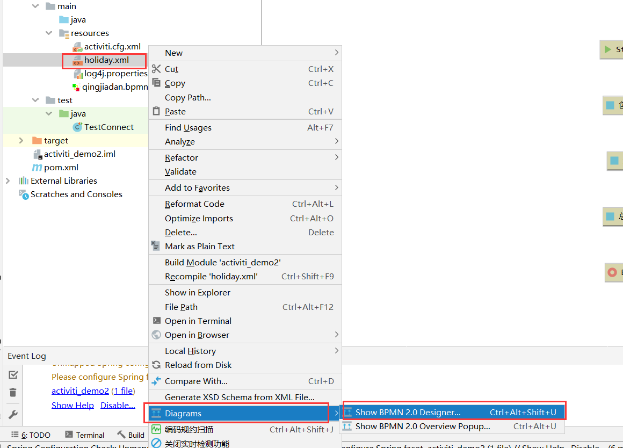This screenshot has height=448, width=623.
Task: Click the Reload from Disk icon
Action: coord(156,365)
